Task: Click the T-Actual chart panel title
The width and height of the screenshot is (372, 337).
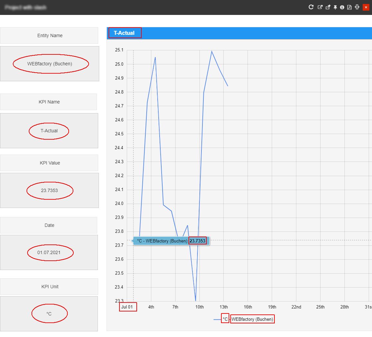Action: pyautogui.click(x=124, y=33)
